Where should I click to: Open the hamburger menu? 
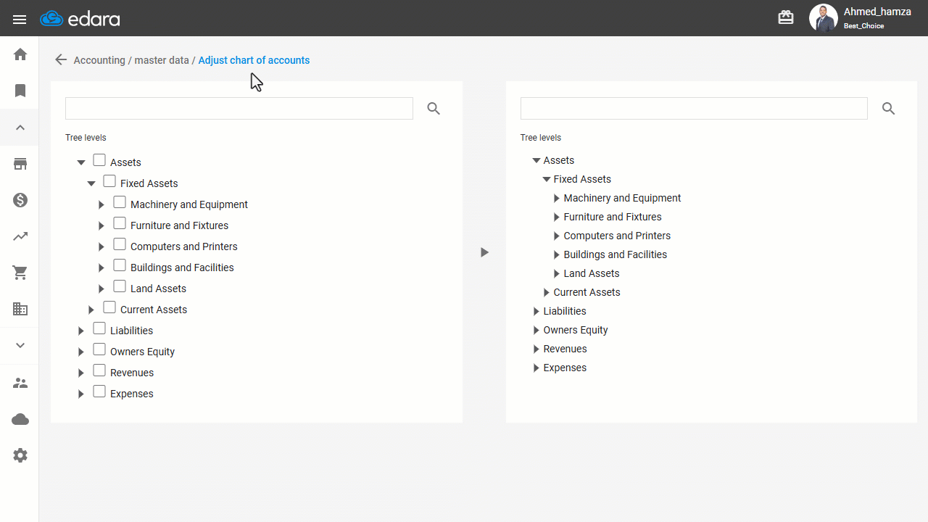tap(20, 20)
